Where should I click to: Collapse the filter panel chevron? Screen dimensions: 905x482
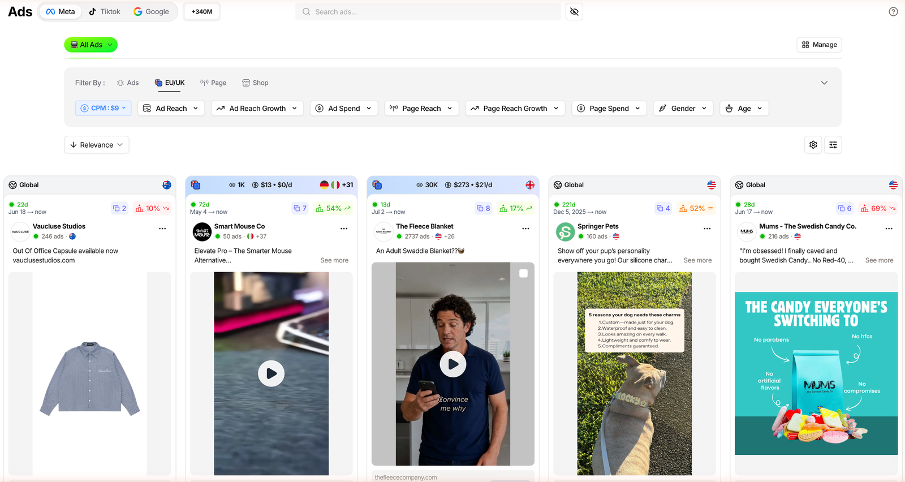click(824, 83)
